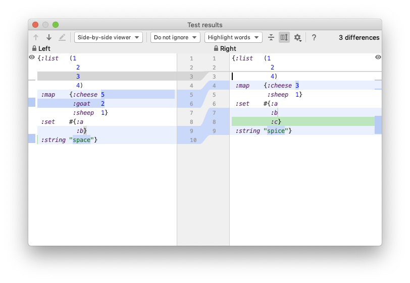Viewport: 410px width, 283px height.
Task: Open the Side-by-side viewer dropdown
Action: pyautogui.click(x=109, y=37)
